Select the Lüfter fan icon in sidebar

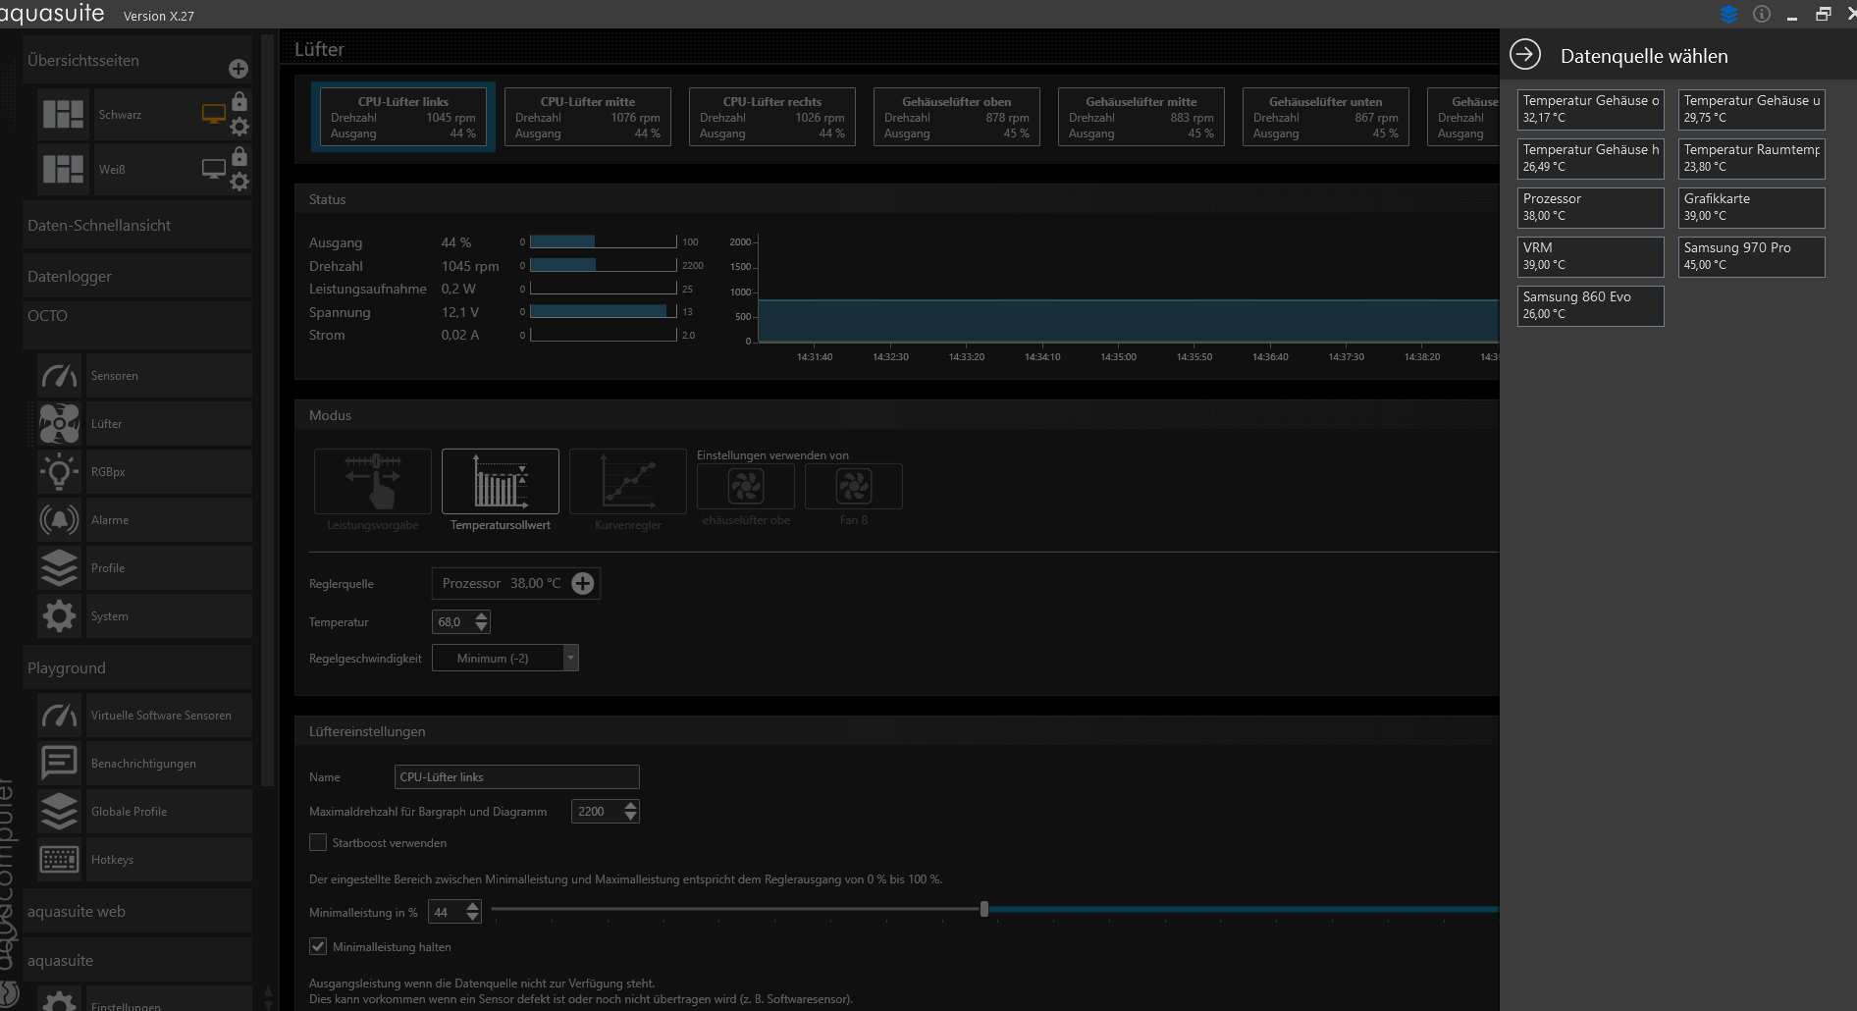(59, 424)
